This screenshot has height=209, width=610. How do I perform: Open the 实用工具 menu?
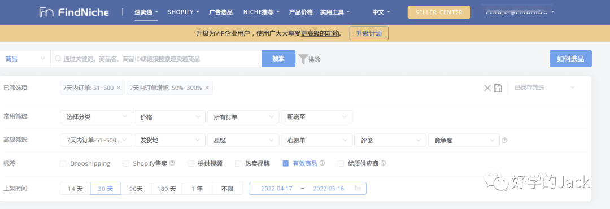coord(334,12)
